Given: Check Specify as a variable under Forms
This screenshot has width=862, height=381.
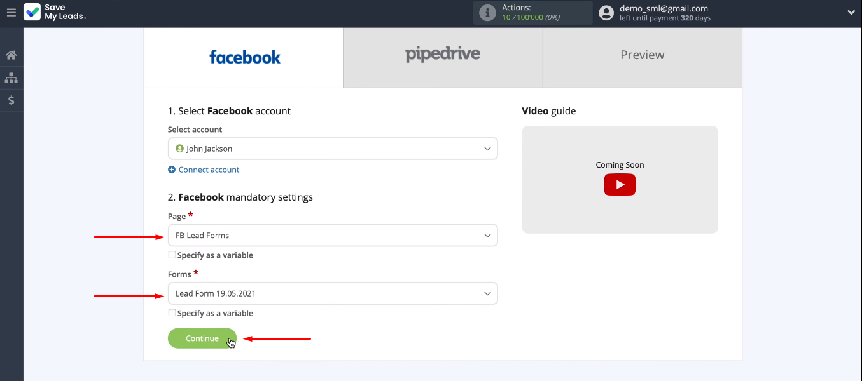Looking at the screenshot, I should pos(172,312).
